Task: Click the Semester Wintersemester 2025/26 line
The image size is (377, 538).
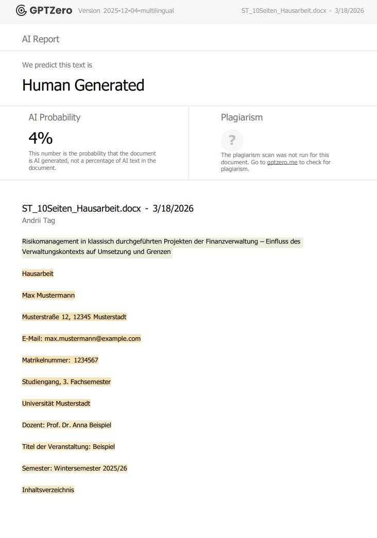Action: pyautogui.click(x=75, y=468)
